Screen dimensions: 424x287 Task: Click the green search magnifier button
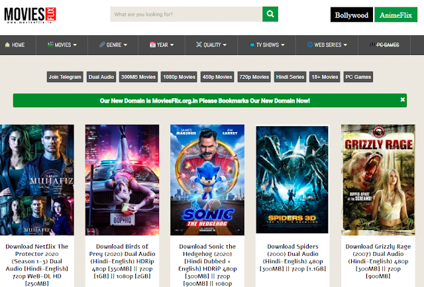[270, 14]
